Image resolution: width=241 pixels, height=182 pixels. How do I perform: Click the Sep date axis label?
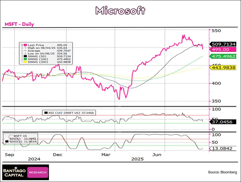point(9,154)
